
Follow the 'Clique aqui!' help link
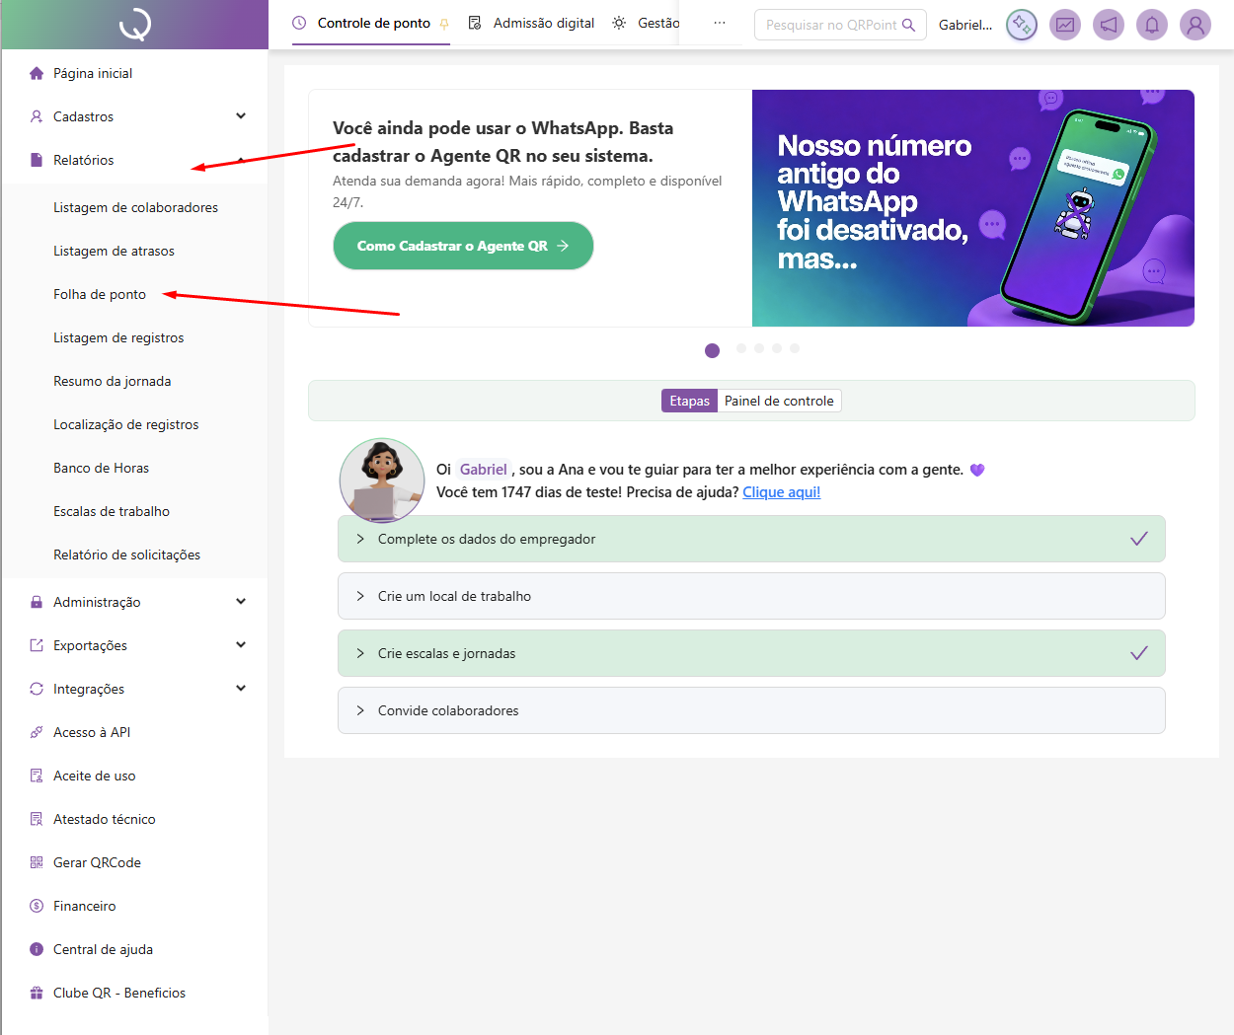pyautogui.click(x=781, y=492)
